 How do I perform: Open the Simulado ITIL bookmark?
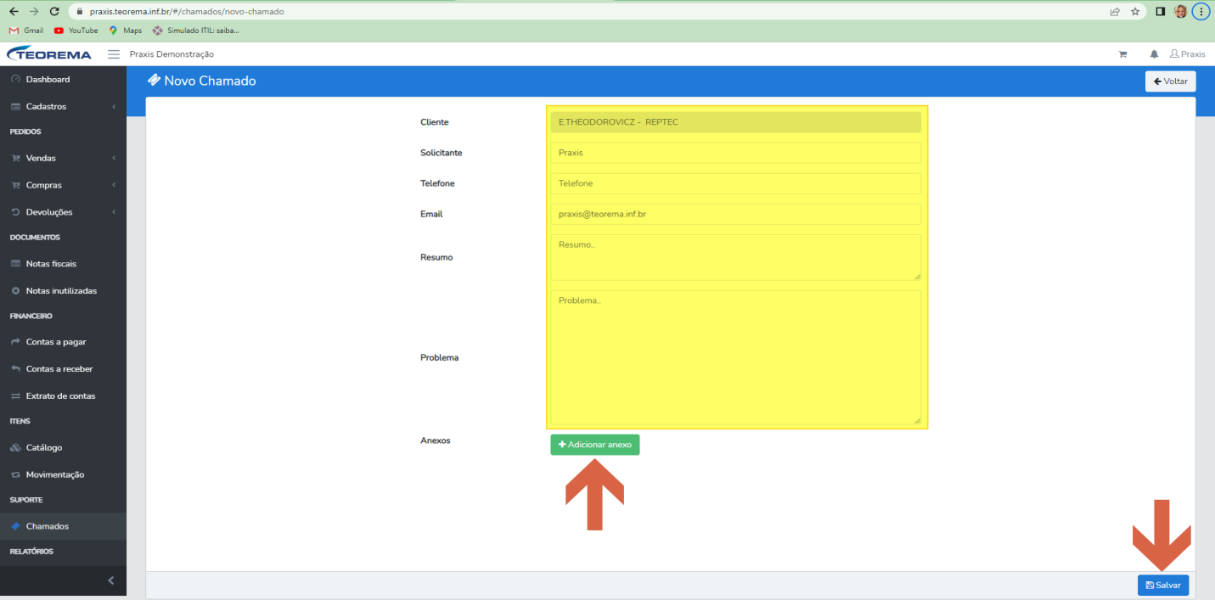click(195, 31)
